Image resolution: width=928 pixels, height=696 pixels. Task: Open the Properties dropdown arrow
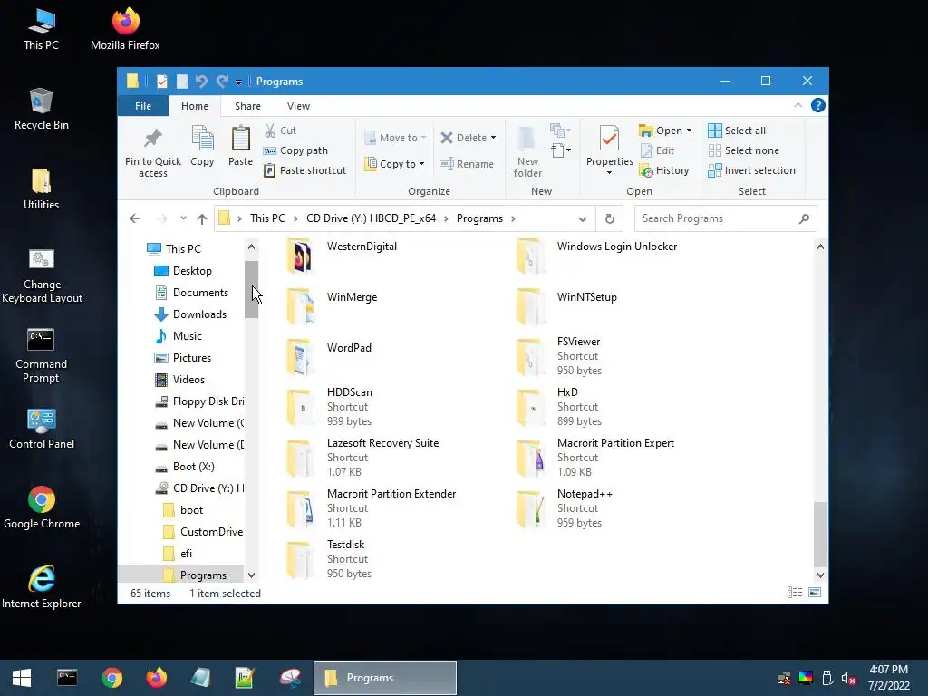coord(609,173)
